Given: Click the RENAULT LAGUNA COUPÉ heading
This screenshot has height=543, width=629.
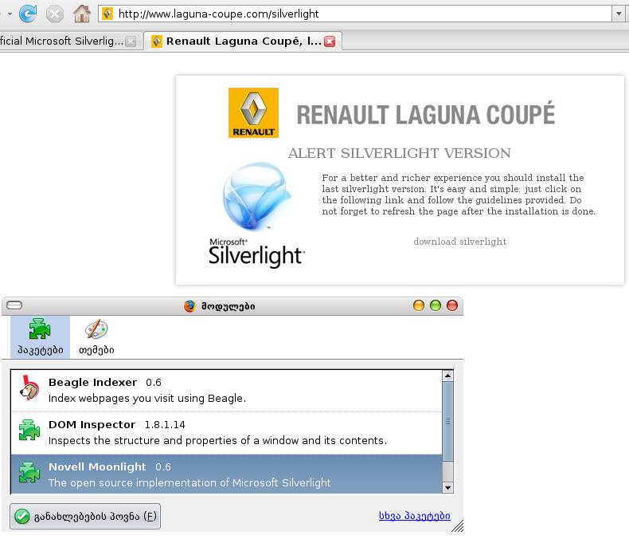Looking at the screenshot, I should pos(426,114).
